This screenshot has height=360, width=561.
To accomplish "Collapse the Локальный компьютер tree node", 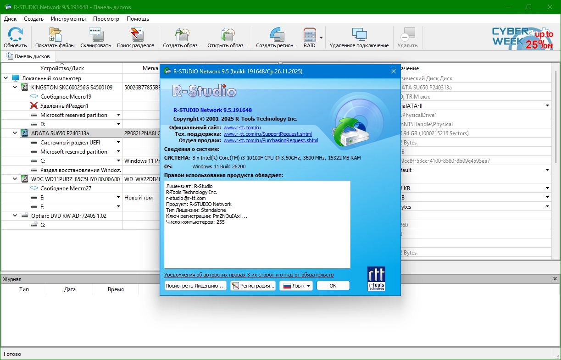I will 6,78.
